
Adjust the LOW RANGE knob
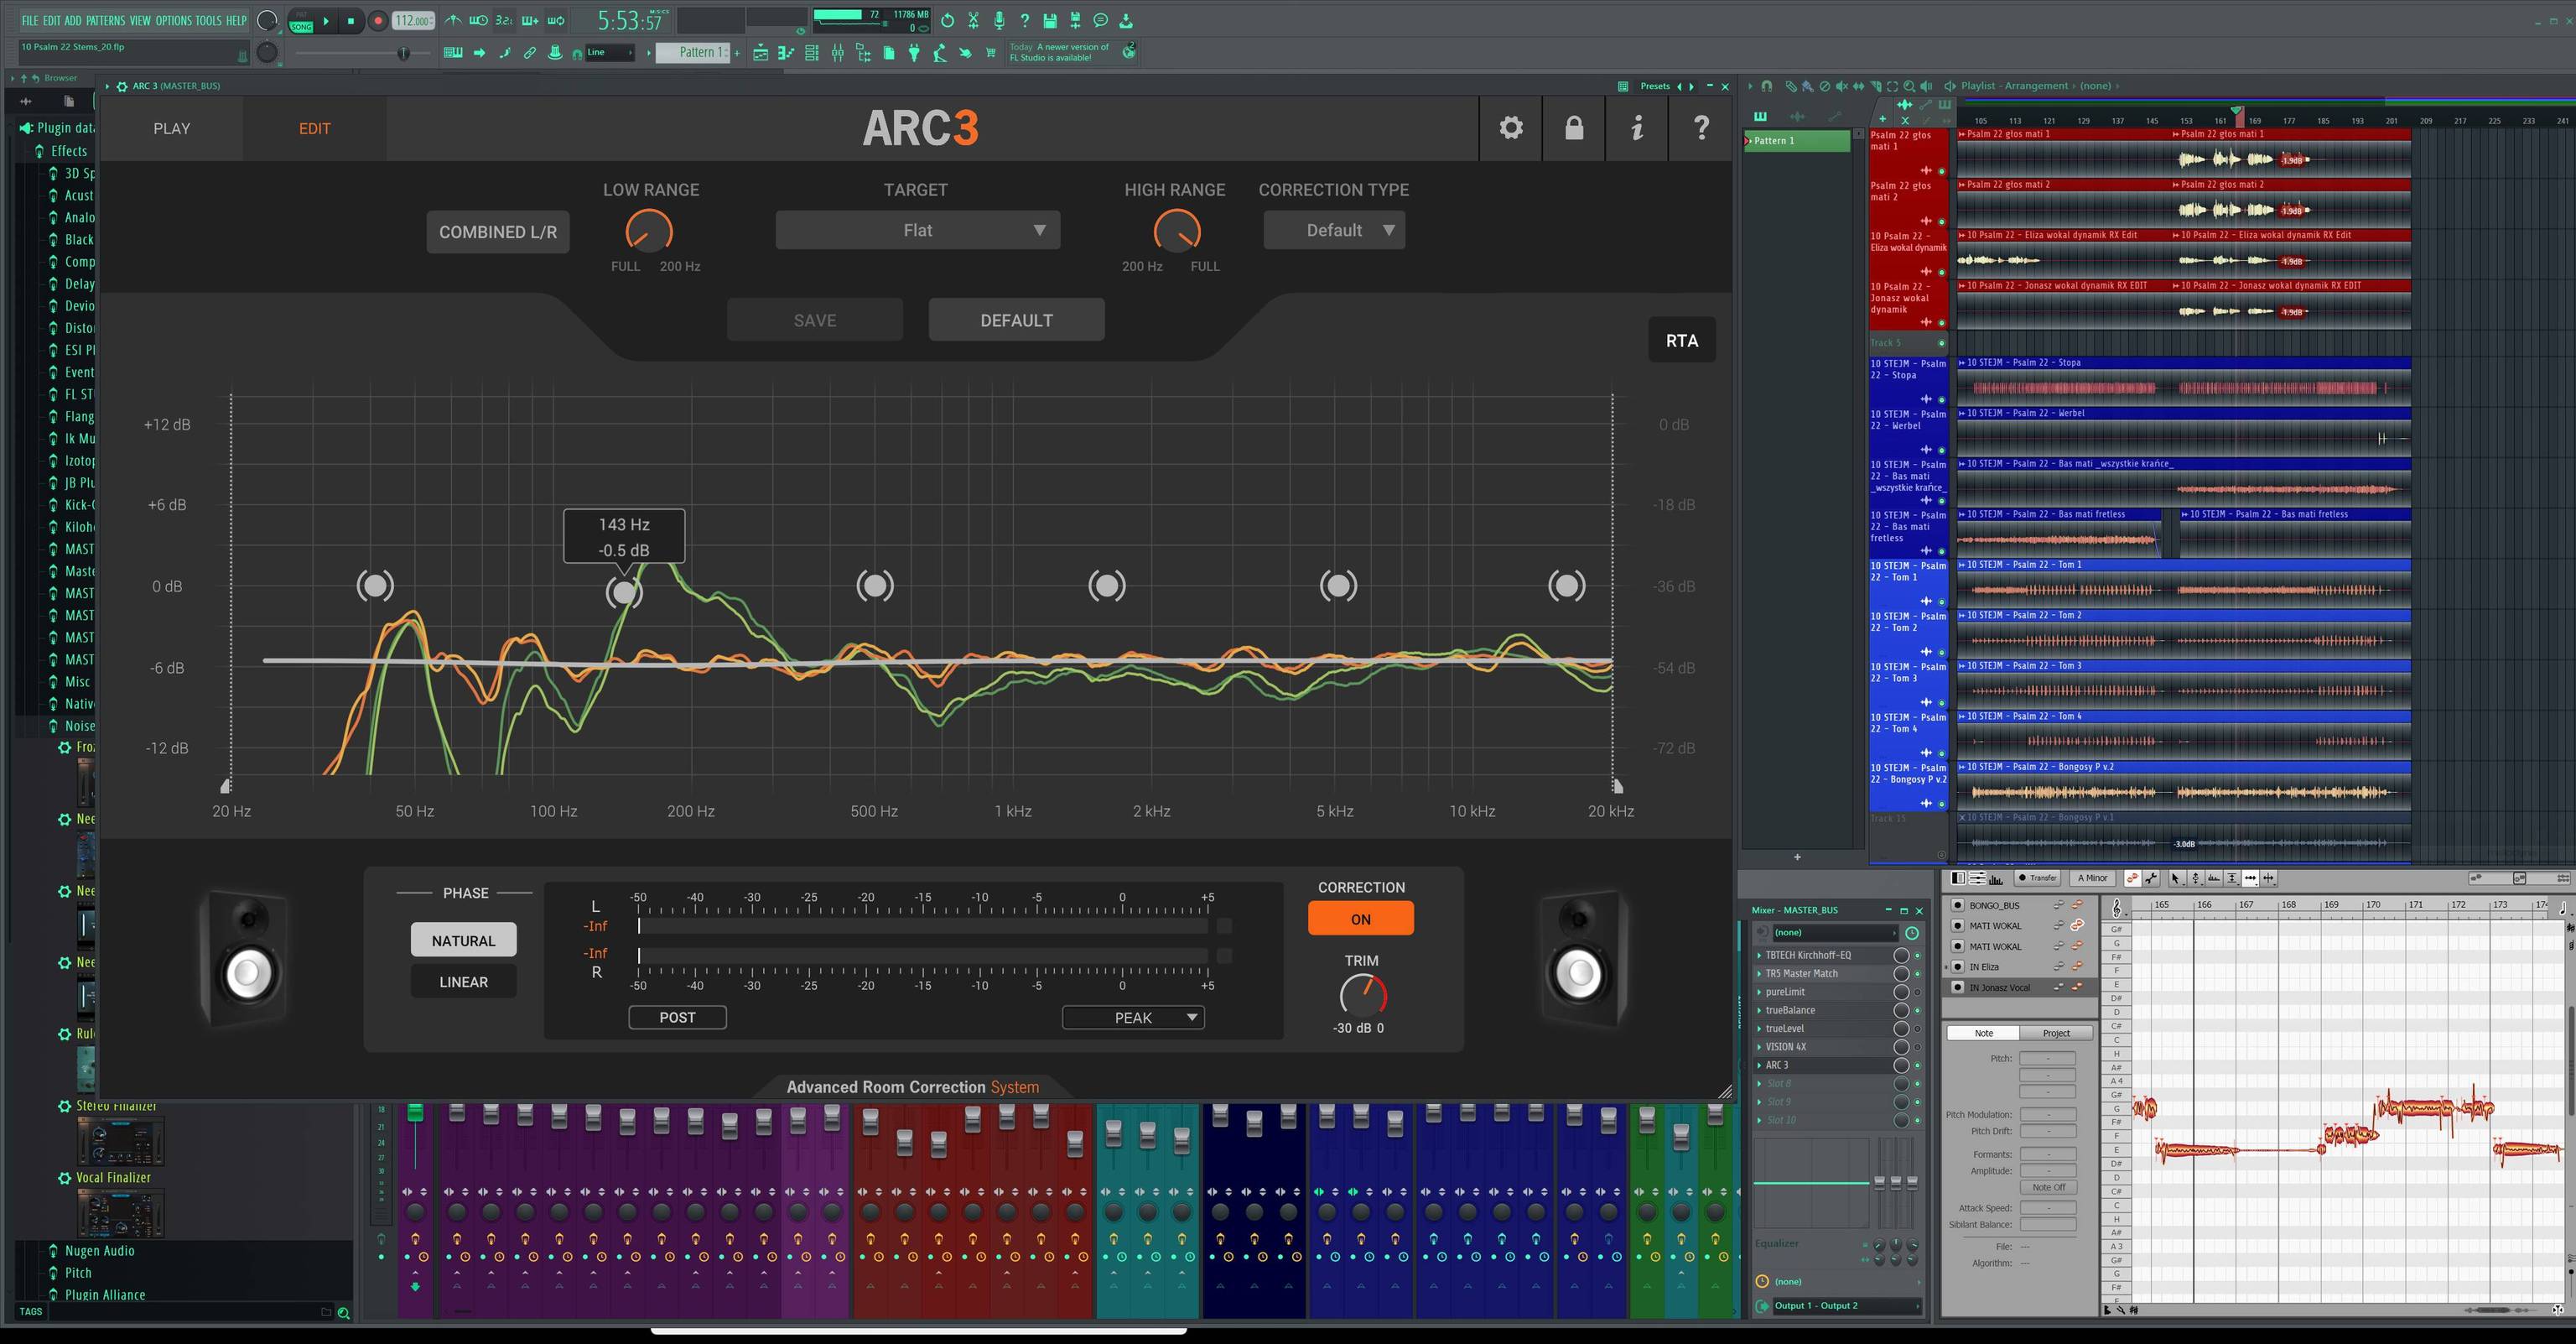pos(649,232)
